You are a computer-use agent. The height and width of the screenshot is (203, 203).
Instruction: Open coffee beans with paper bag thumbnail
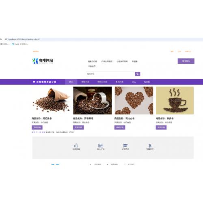[51, 101]
